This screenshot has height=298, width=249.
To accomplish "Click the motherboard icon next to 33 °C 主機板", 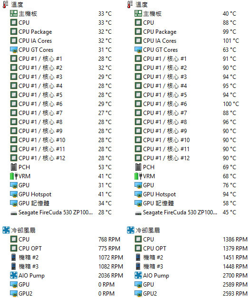I will (13, 13).
